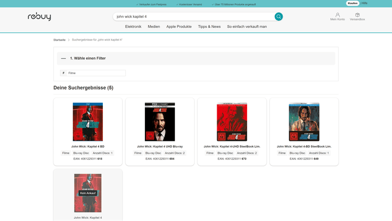392x221 pixels.
Task: Click the breadcrumb chevron after Startseite
Action: pyautogui.click(x=69, y=40)
